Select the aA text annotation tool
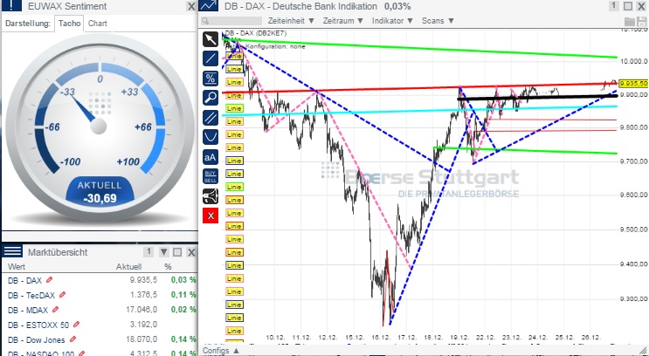 point(211,157)
